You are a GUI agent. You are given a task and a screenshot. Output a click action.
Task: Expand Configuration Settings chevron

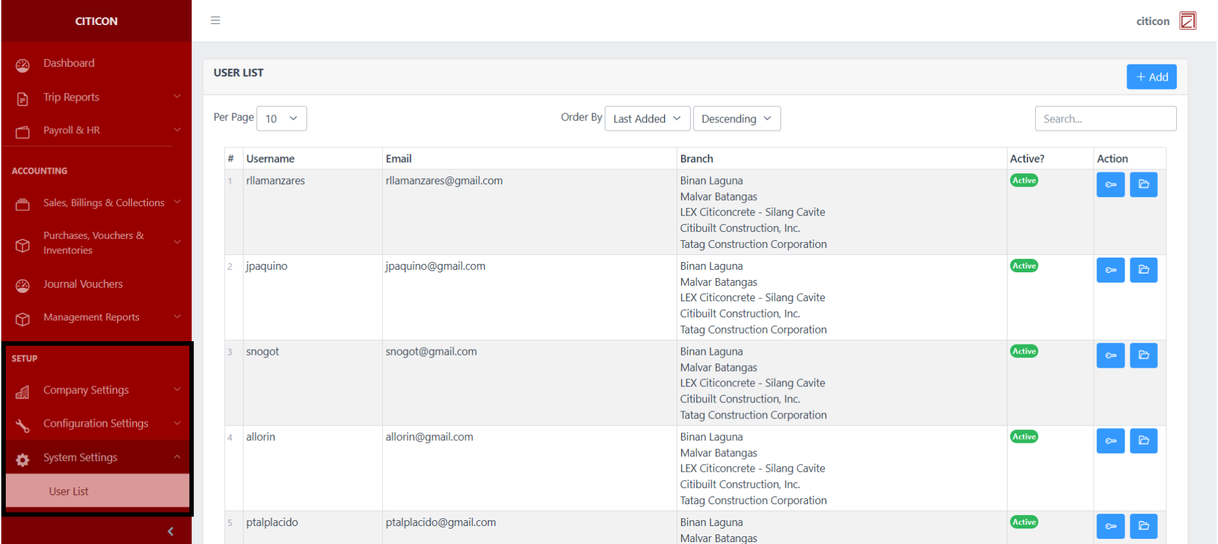click(x=177, y=423)
